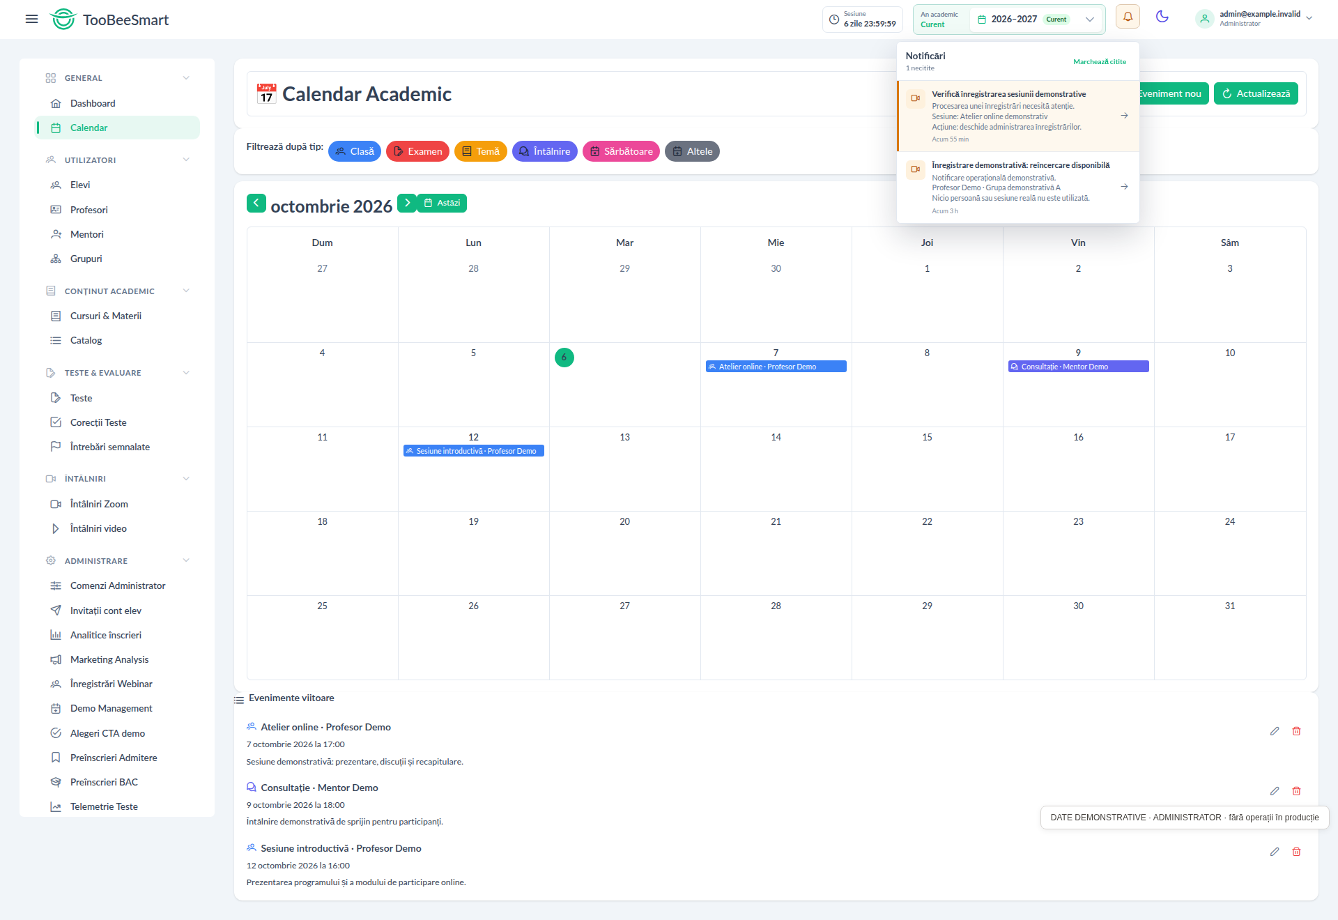Click the Actualizează refresh button
Viewport: 1338px width, 920px height.
[x=1256, y=93]
